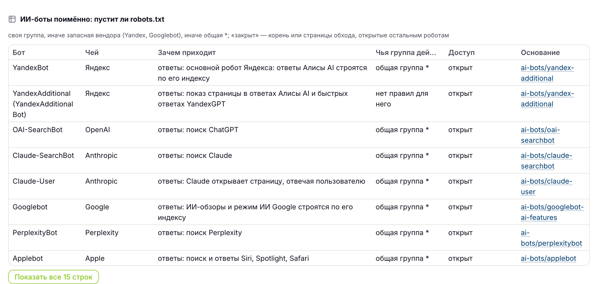Follow the ai-bots/oai-searchbot link
Image resolution: width=598 pixels, height=284 pixels.
pos(540,135)
